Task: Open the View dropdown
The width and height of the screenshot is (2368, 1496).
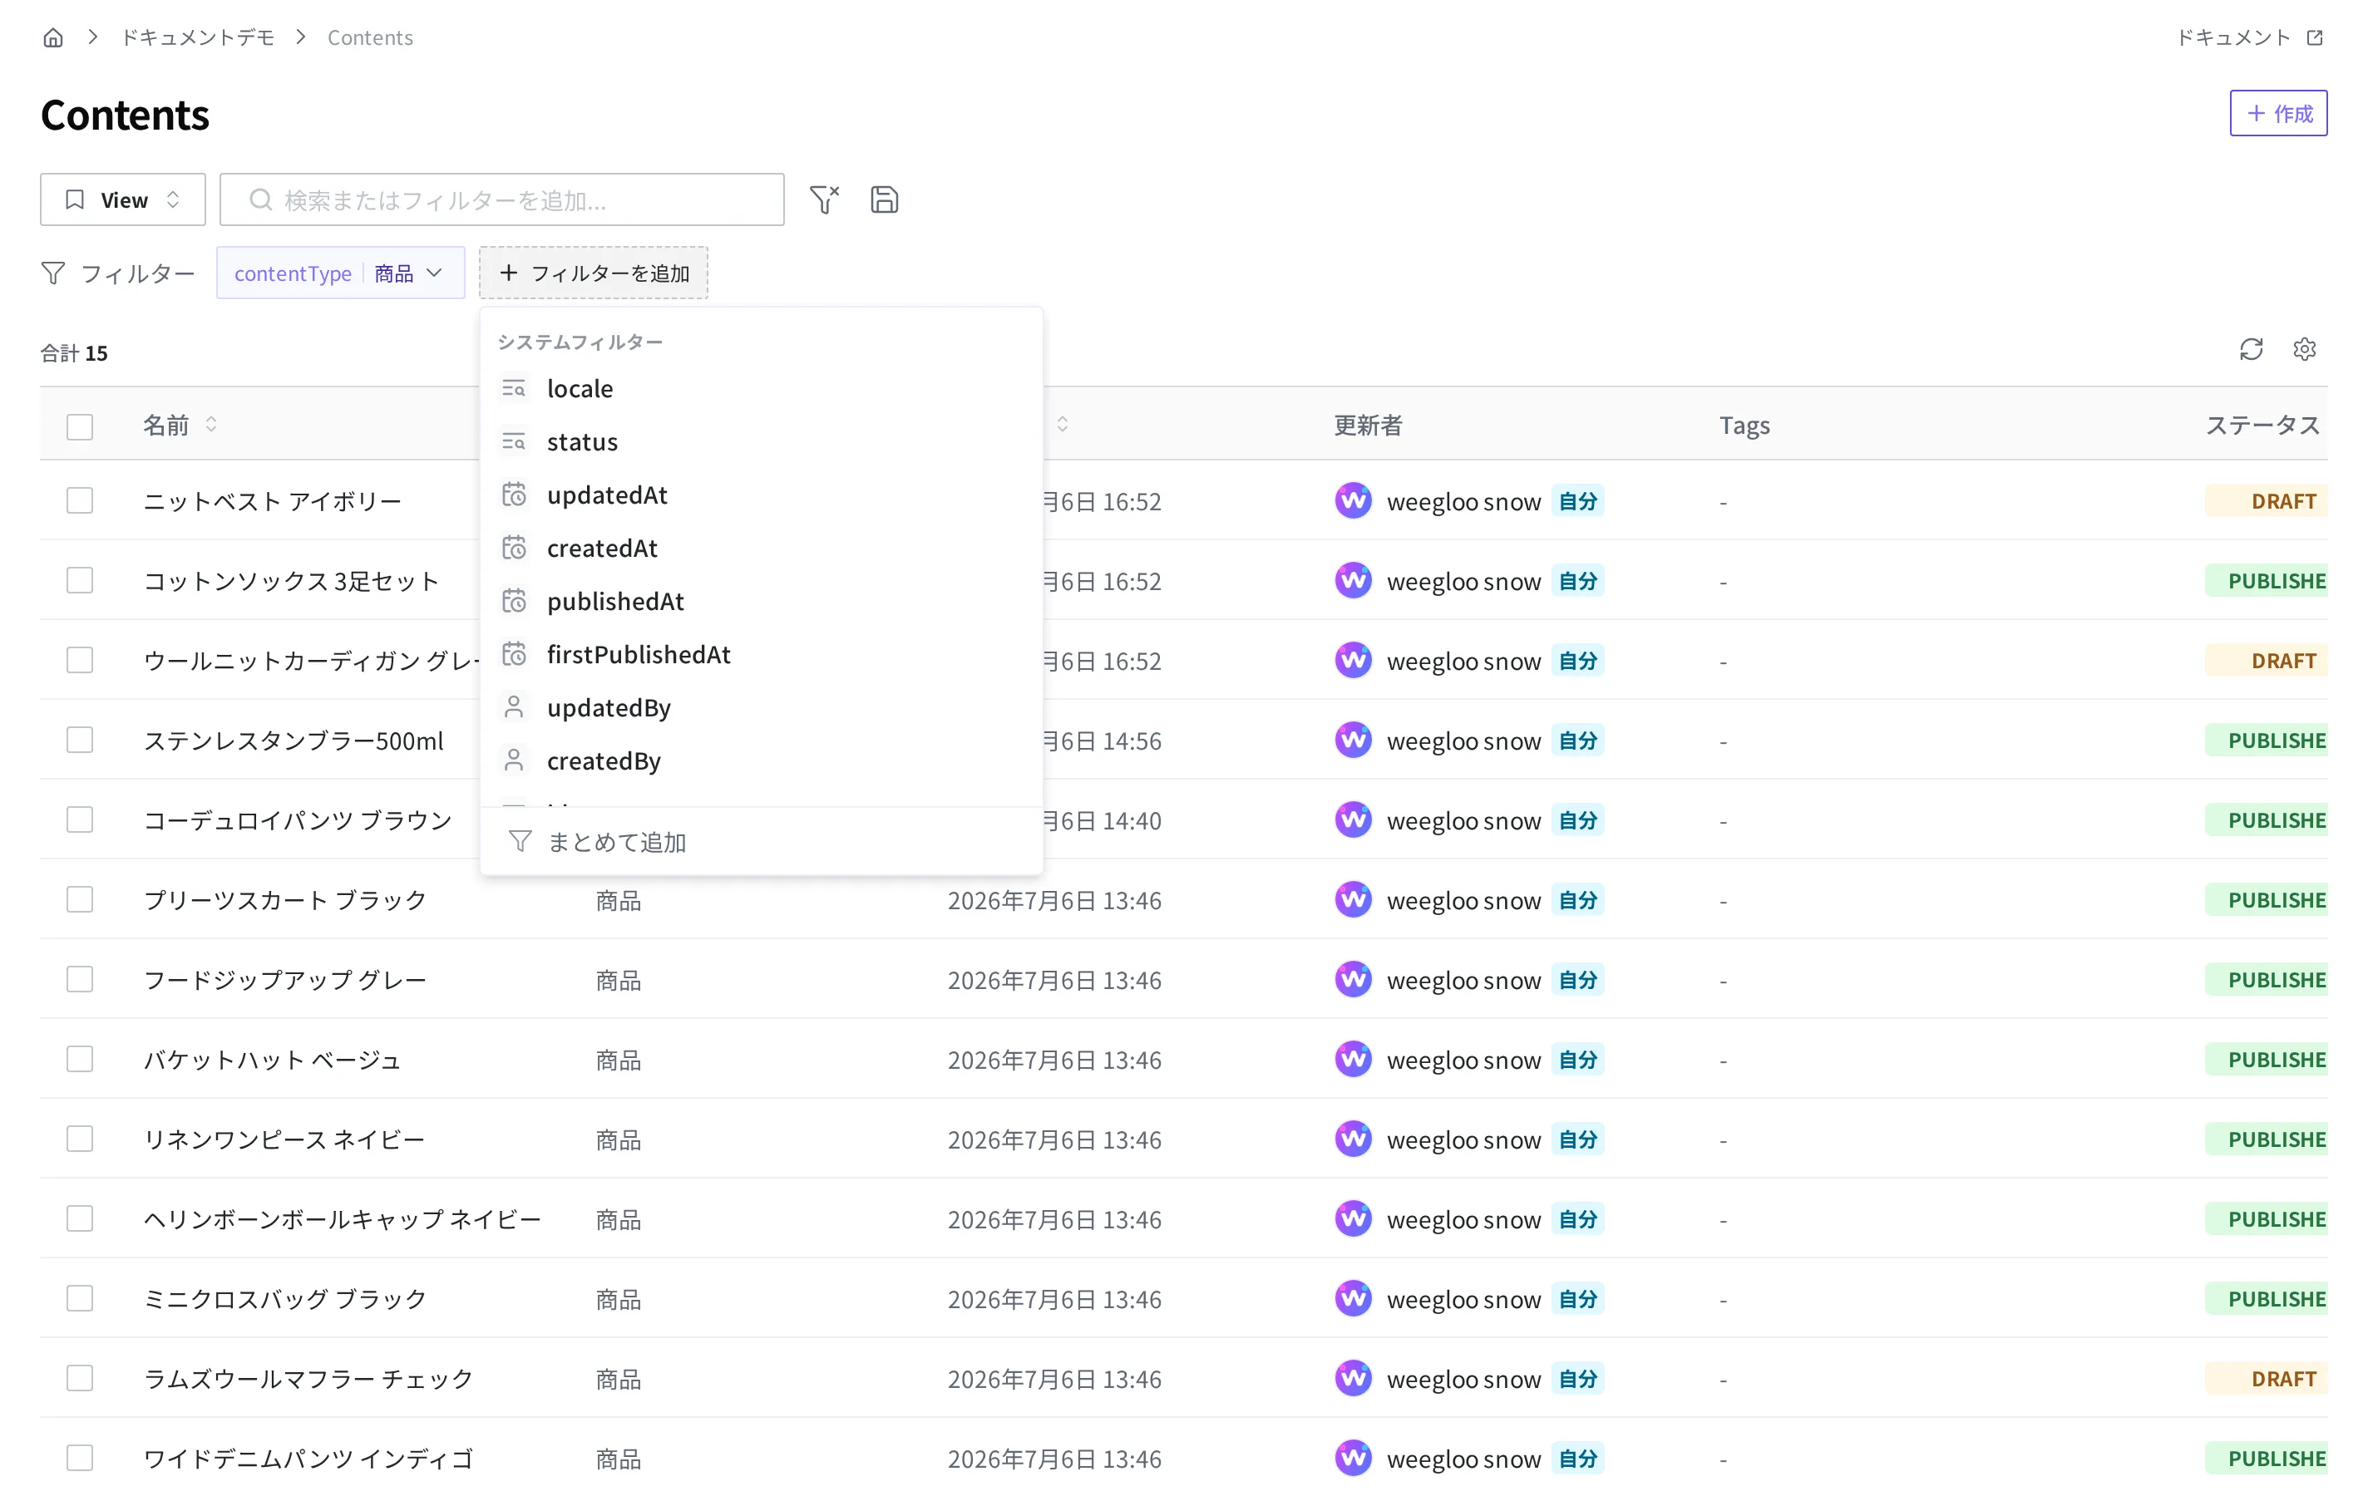Action: [123, 199]
